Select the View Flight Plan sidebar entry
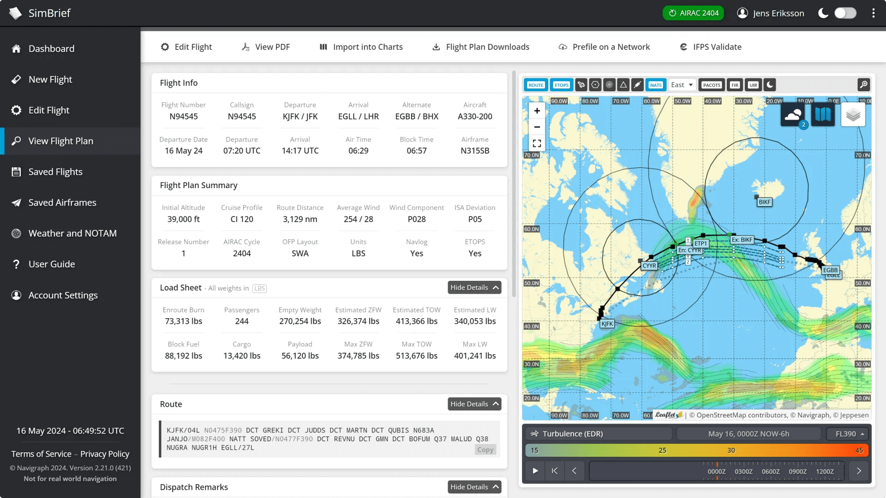Image resolution: width=886 pixels, height=498 pixels. pyautogui.click(x=60, y=141)
